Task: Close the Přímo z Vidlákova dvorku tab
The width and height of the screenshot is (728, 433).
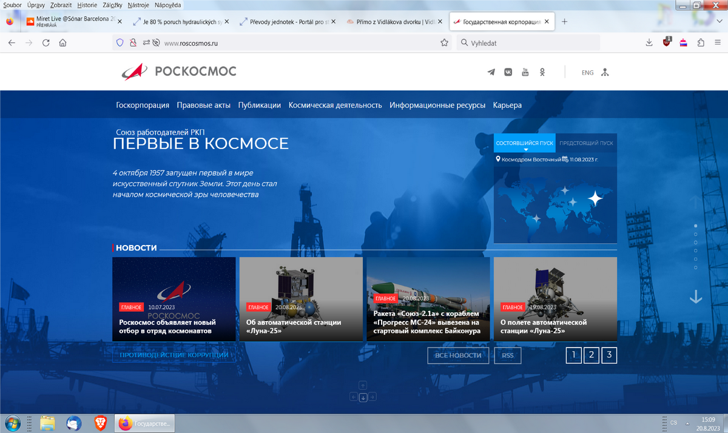Action: click(440, 22)
